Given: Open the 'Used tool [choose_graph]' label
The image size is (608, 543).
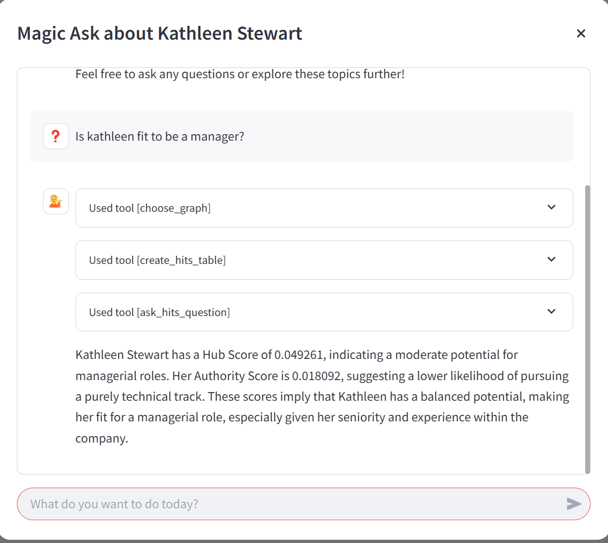Looking at the screenshot, I should (x=150, y=208).
